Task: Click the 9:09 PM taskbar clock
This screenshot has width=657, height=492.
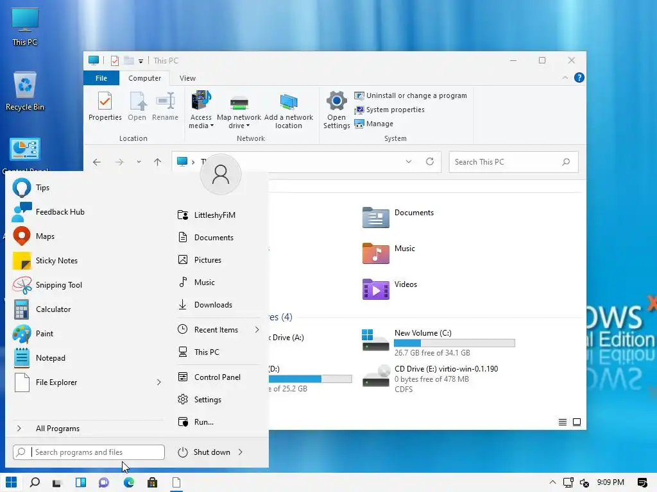Action: pyautogui.click(x=611, y=482)
